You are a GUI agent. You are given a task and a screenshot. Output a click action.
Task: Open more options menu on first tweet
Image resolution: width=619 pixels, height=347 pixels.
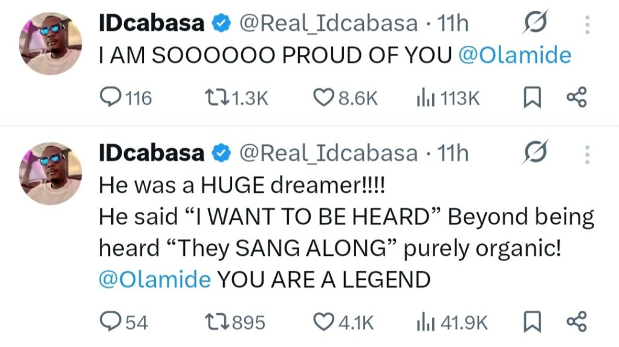click(x=586, y=24)
